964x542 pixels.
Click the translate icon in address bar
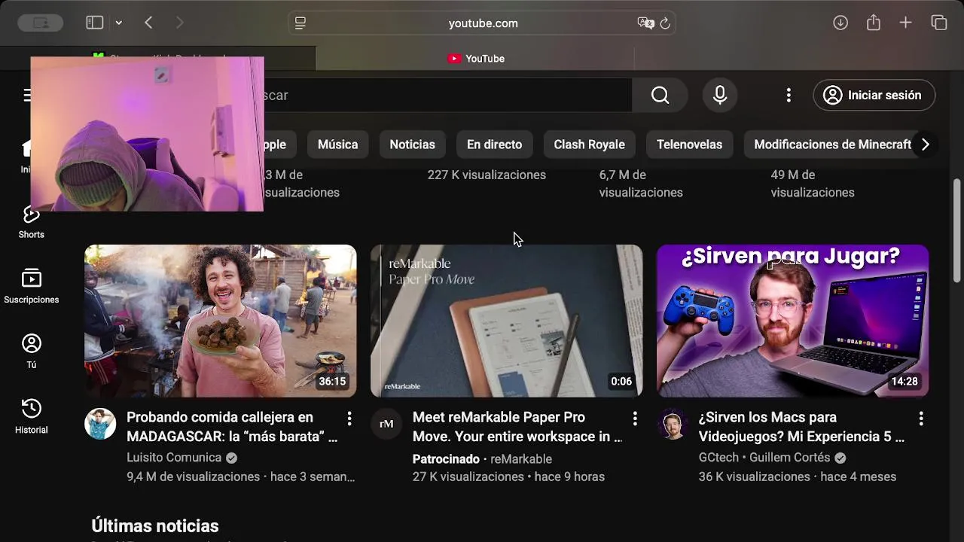[x=645, y=23]
